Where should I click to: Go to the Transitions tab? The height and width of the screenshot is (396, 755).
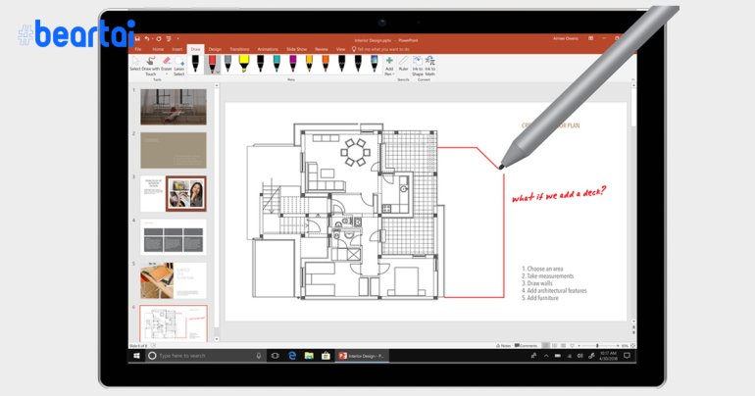[x=238, y=48]
